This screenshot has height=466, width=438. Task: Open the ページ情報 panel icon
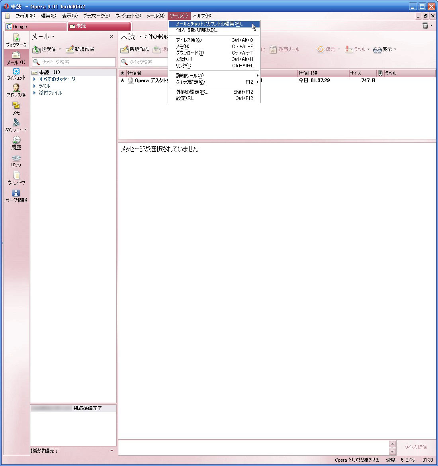(16, 193)
